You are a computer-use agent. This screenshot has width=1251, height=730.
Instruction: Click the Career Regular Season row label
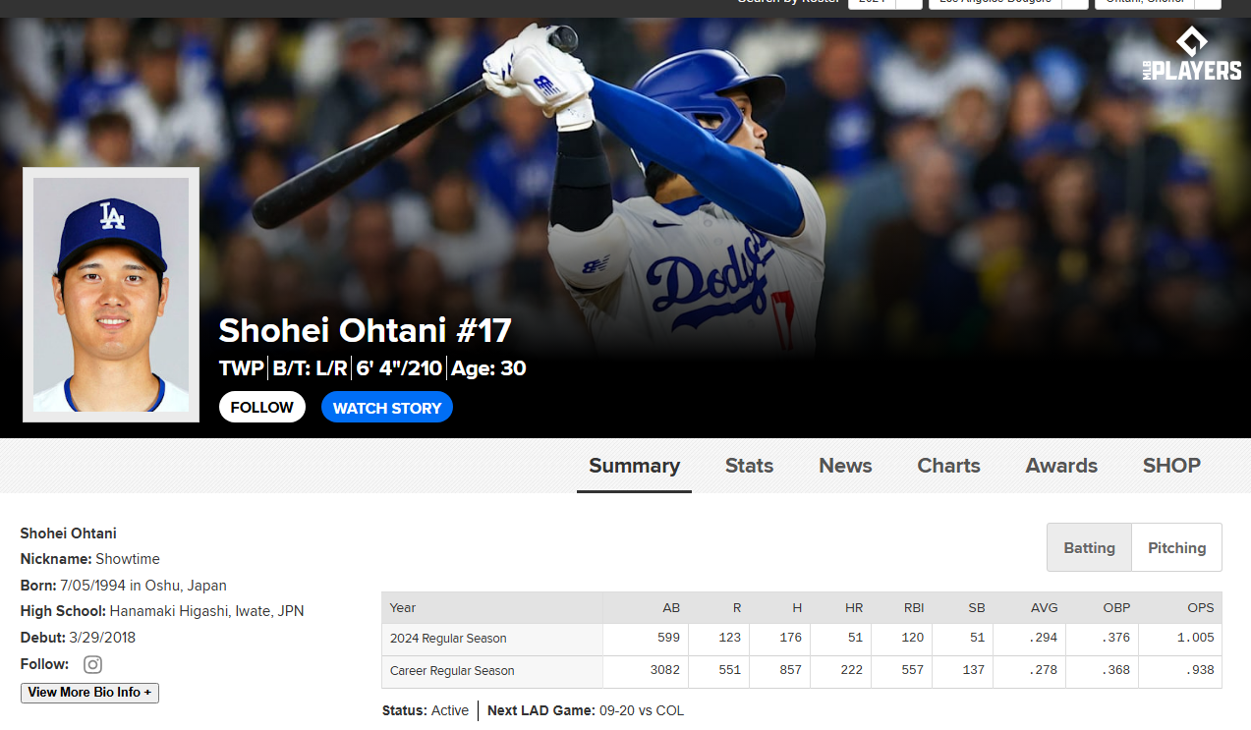click(x=452, y=671)
